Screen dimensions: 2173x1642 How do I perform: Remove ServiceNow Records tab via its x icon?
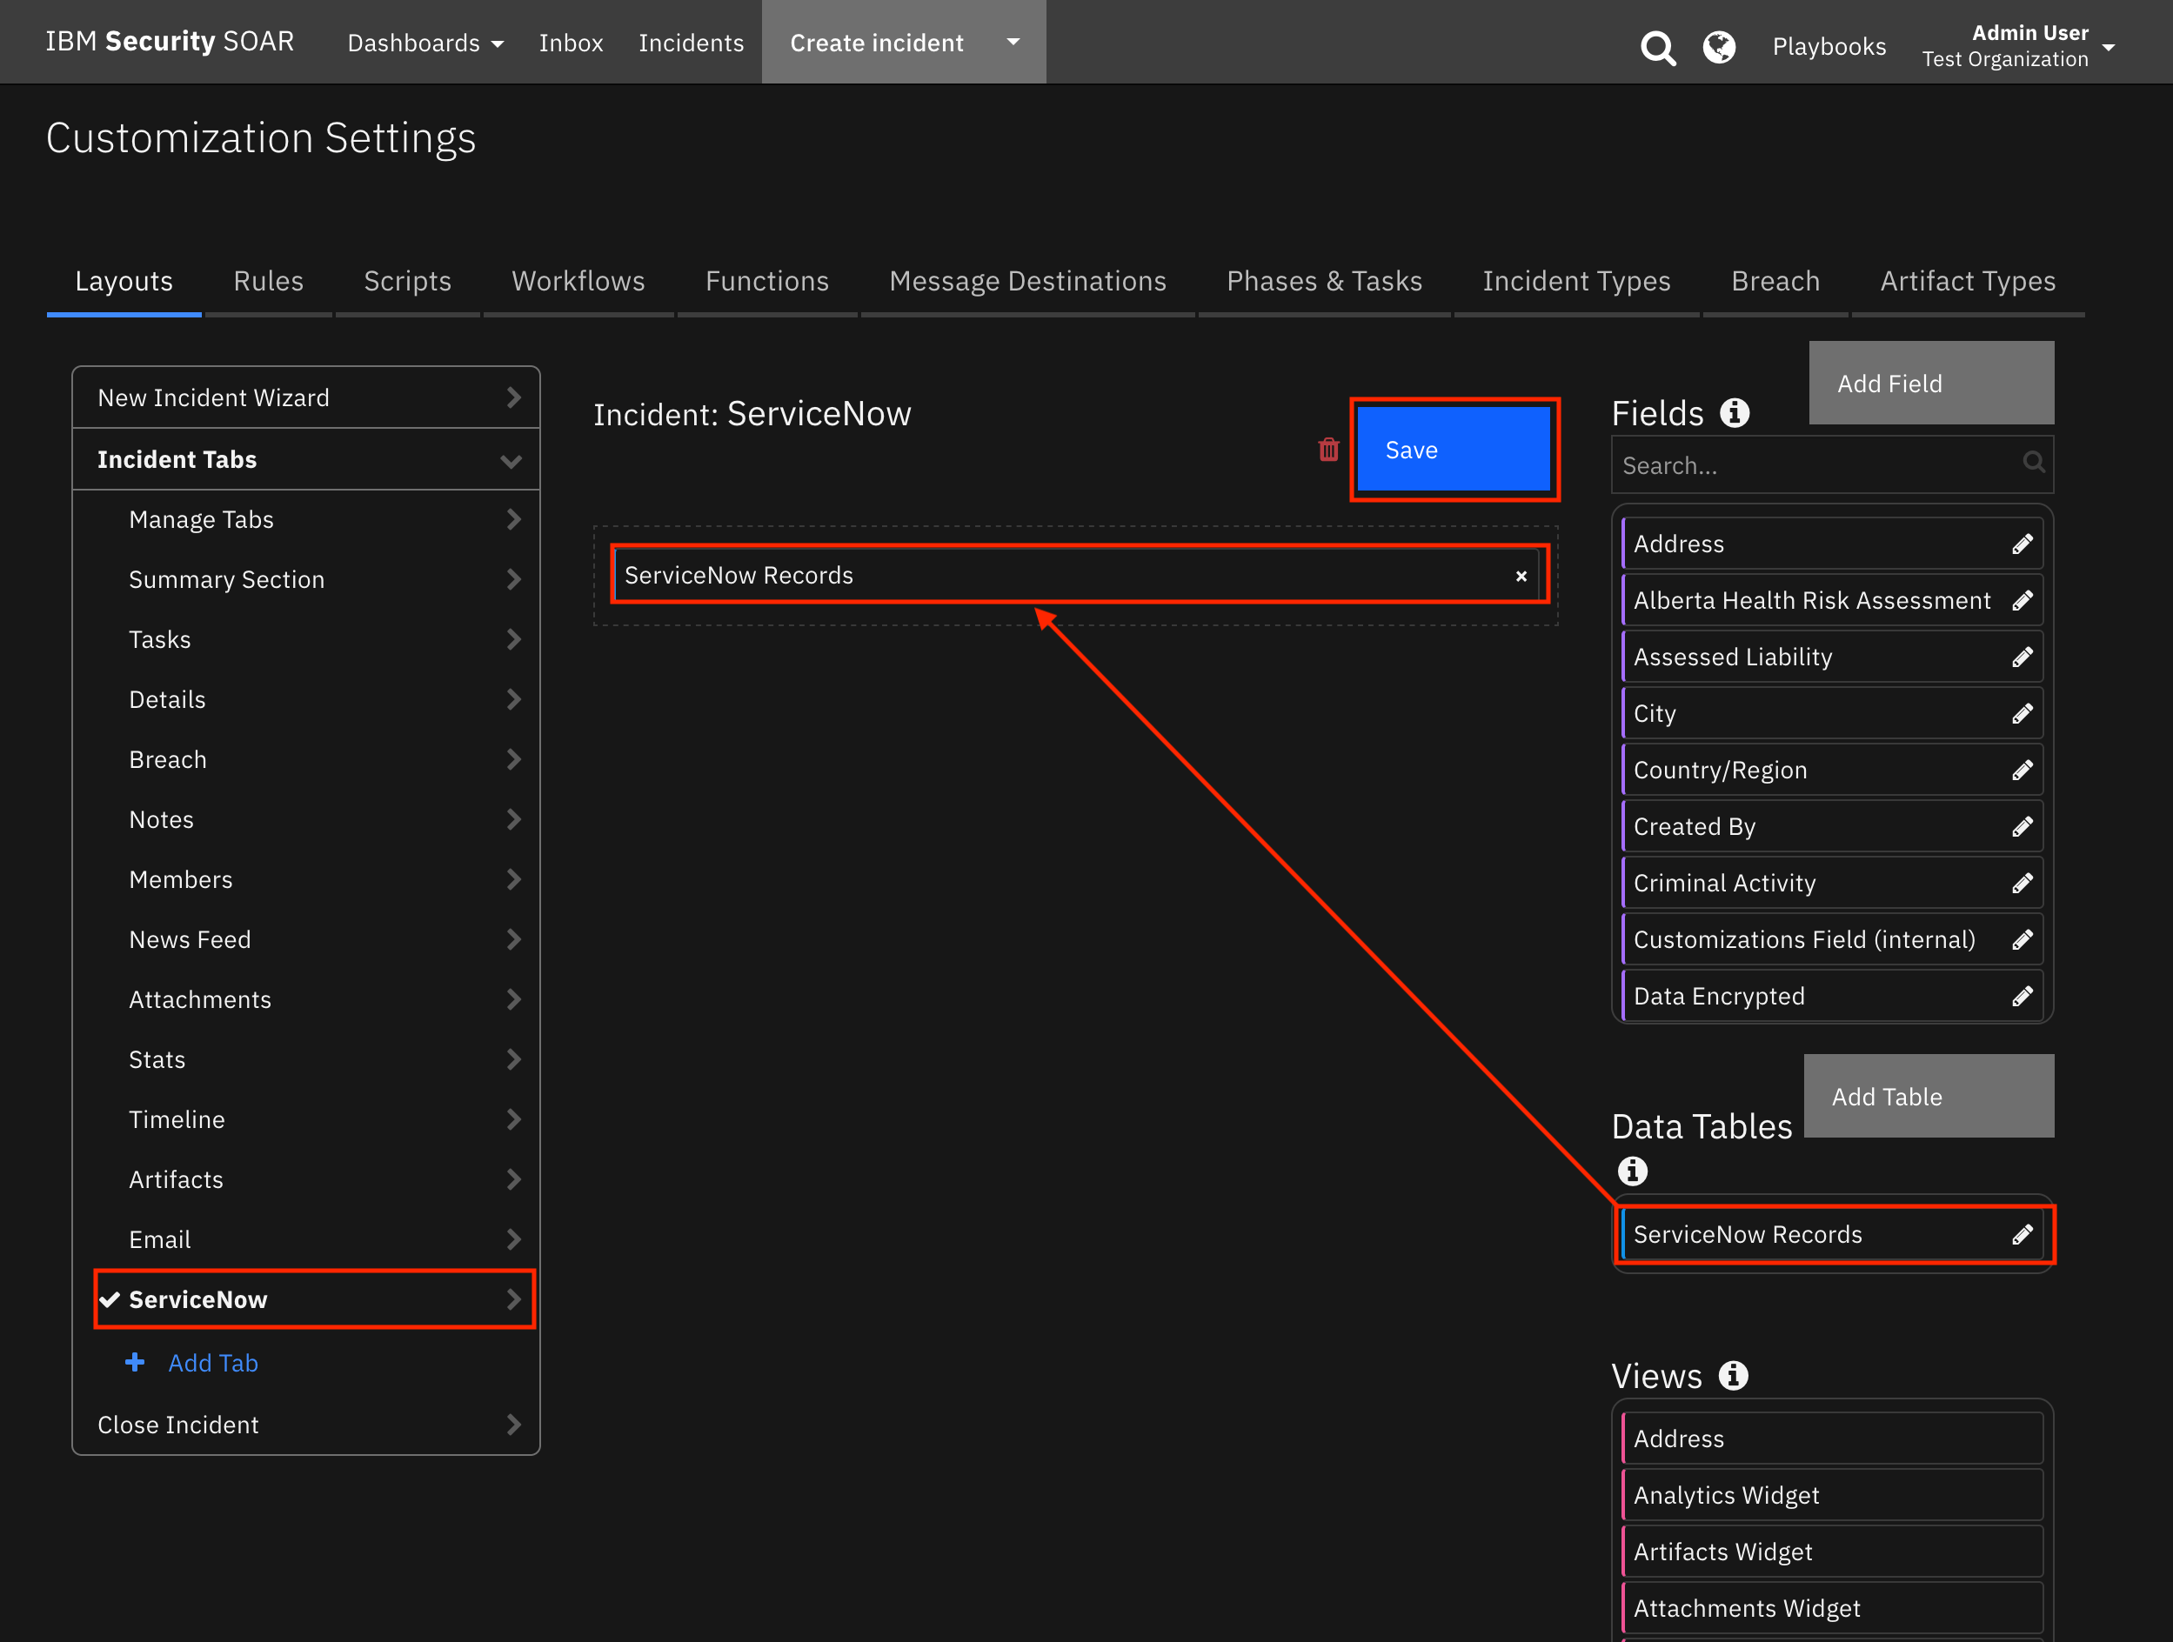click(x=1521, y=576)
